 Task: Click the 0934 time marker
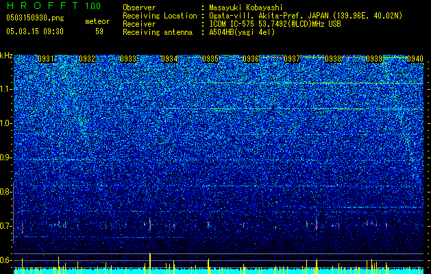(169, 59)
